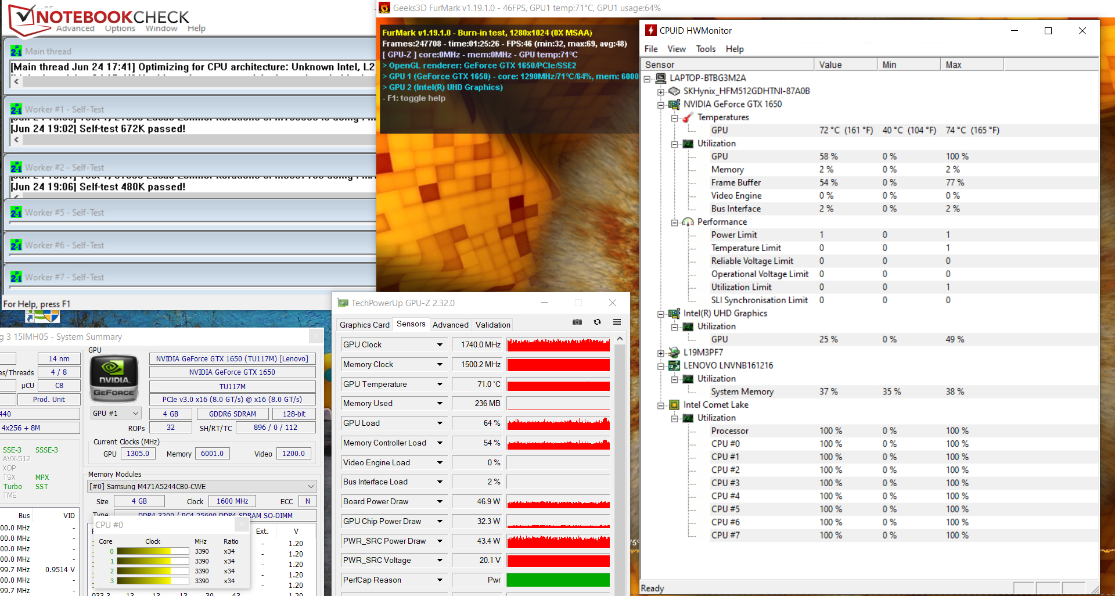Click the L19M3PF7 battery icon
The width and height of the screenshot is (1115, 596).
[x=674, y=353]
